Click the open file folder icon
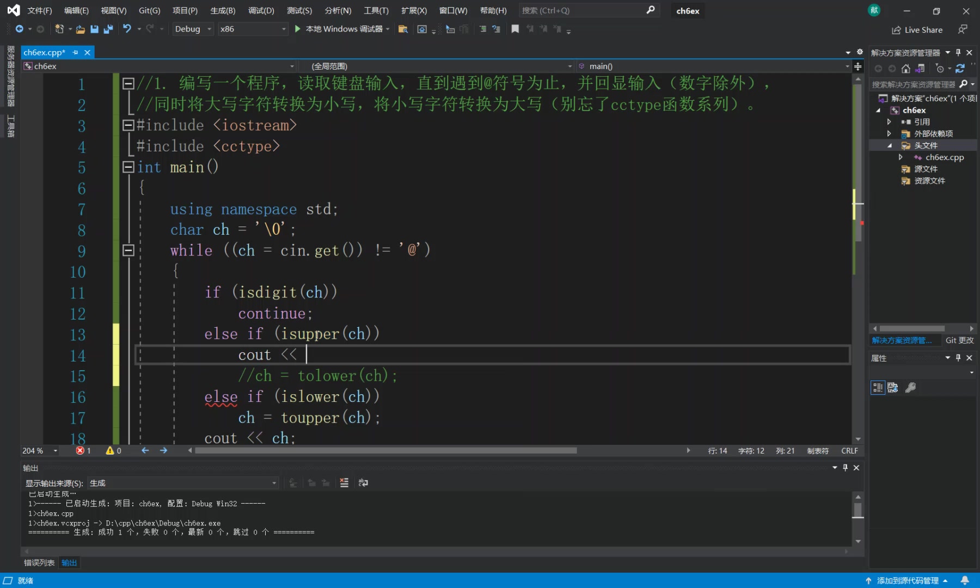 tap(80, 29)
